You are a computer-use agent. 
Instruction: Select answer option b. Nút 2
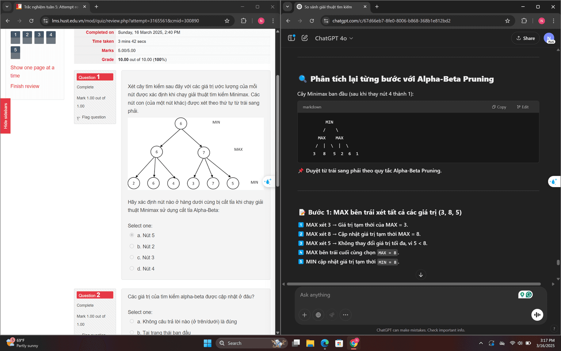pyautogui.click(x=132, y=246)
